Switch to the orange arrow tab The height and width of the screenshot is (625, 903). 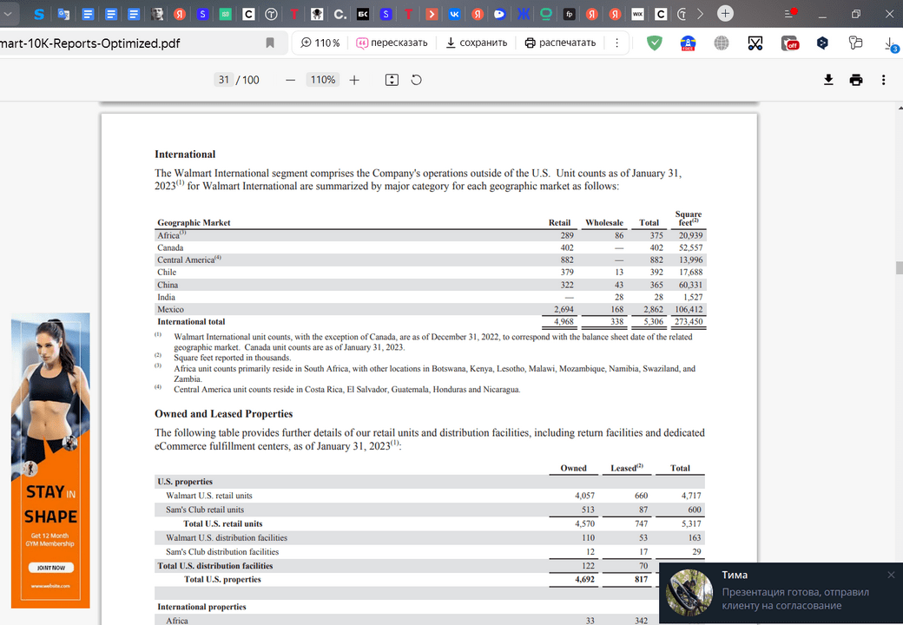point(432,14)
